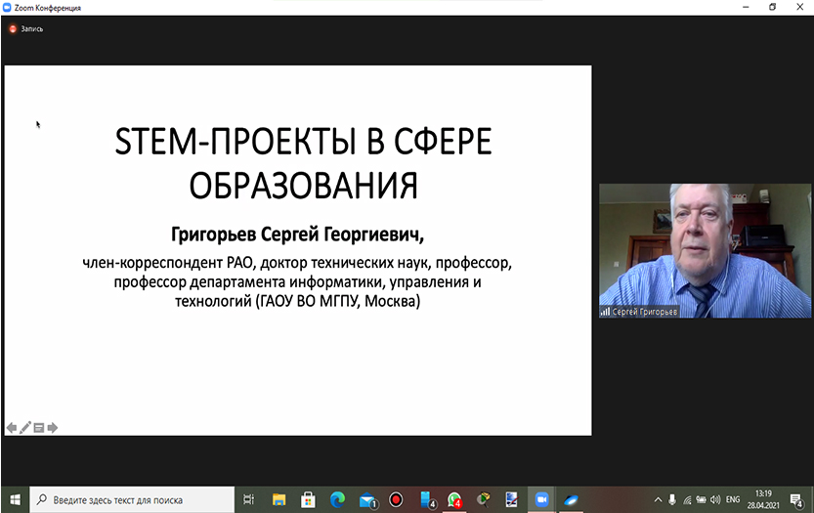Open Microsoft Store from the taskbar
This screenshot has width=814, height=513.
[307, 498]
